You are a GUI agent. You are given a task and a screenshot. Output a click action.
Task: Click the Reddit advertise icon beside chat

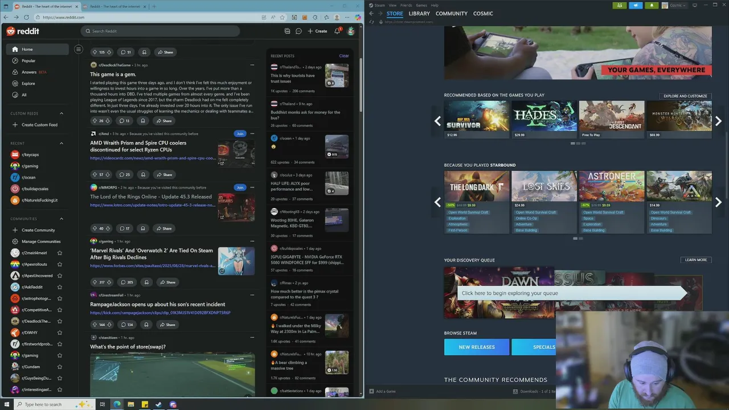pyautogui.click(x=287, y=31)
